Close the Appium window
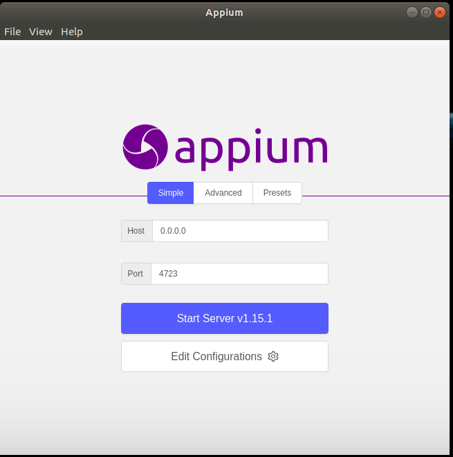 click(x=440, y=12)
